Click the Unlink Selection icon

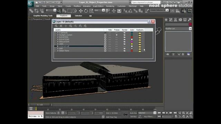[36, 11]
